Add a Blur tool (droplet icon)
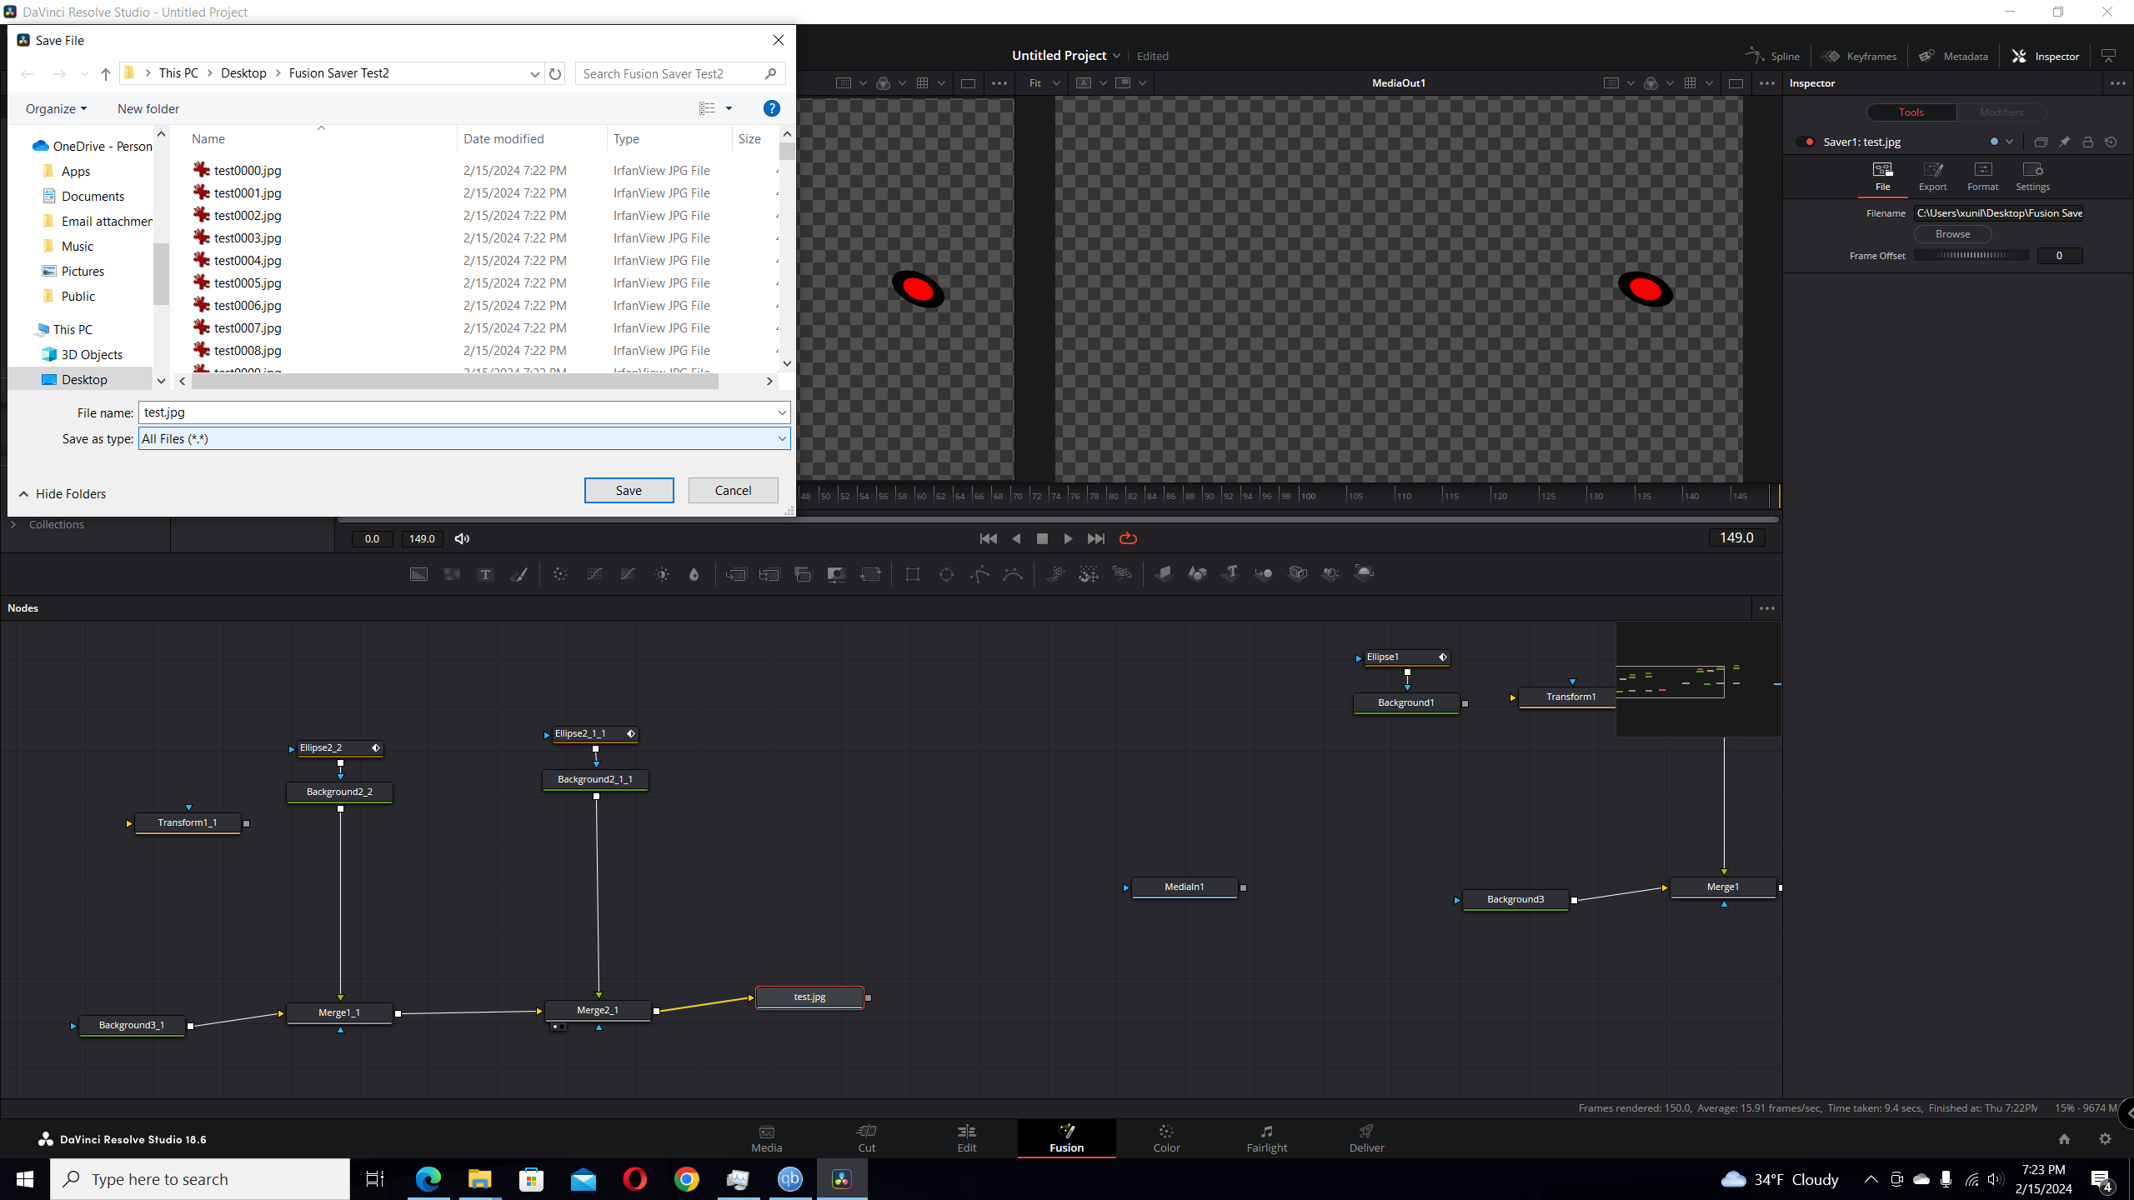 point(694,574)
